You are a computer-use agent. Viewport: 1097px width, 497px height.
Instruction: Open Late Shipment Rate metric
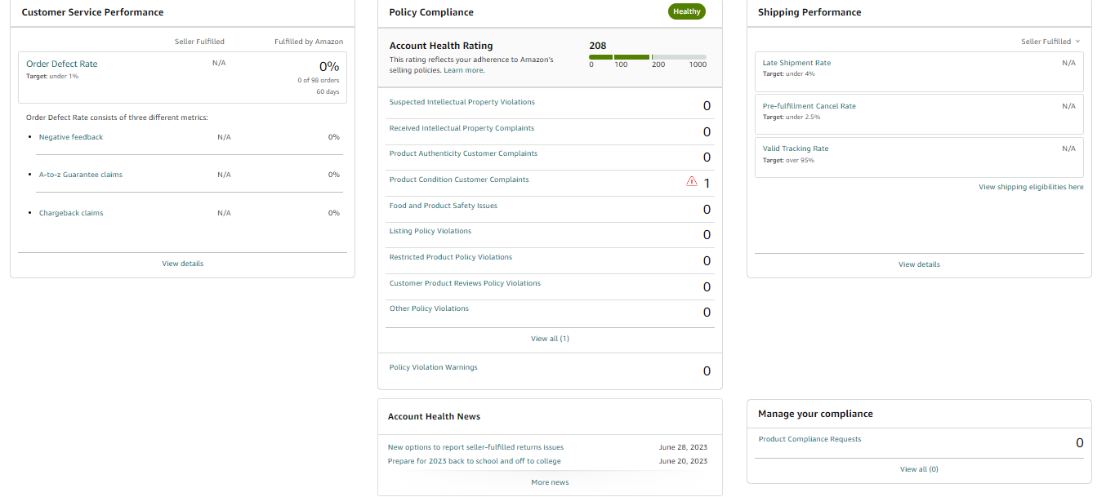(x=796, y=63)
